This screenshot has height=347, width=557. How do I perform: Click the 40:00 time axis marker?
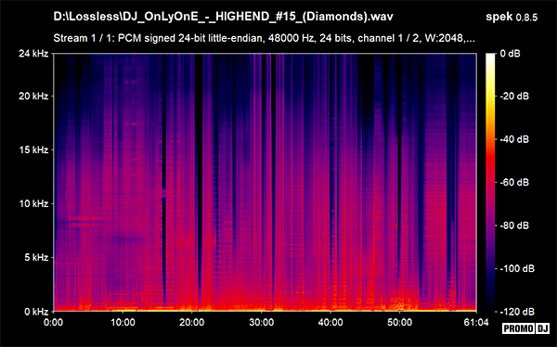[x=330, y=323]
